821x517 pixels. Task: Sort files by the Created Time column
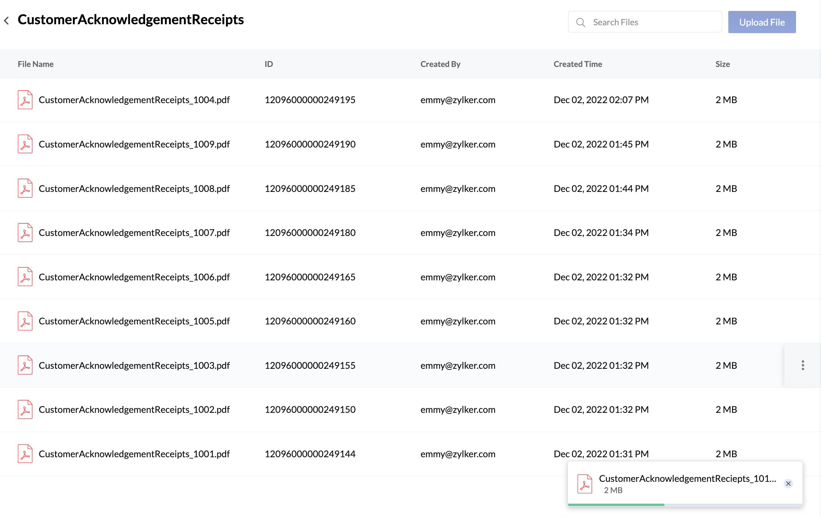pyautogui.click(x=578, y=64)
